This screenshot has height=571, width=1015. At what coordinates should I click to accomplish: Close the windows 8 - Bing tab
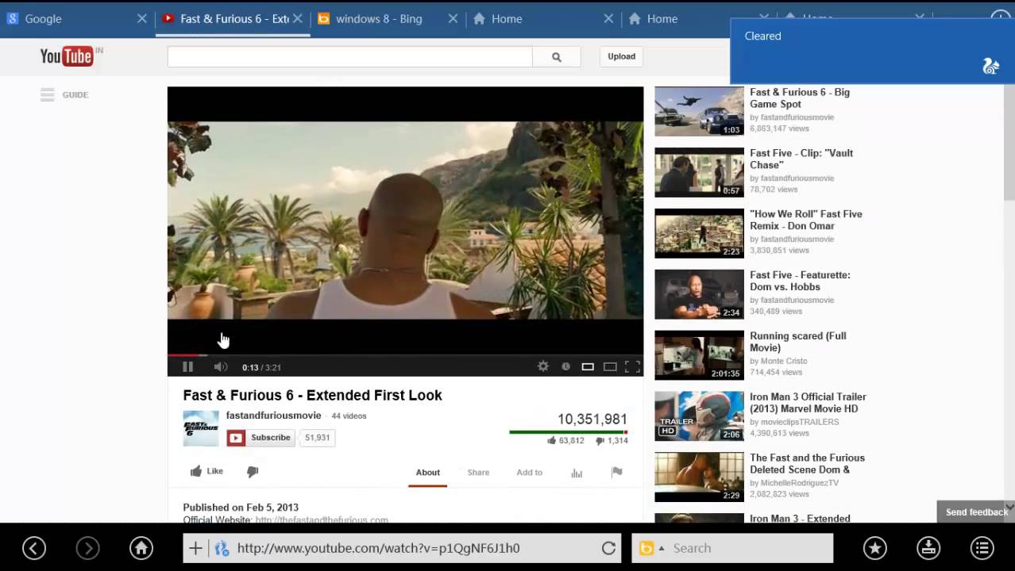453,18
